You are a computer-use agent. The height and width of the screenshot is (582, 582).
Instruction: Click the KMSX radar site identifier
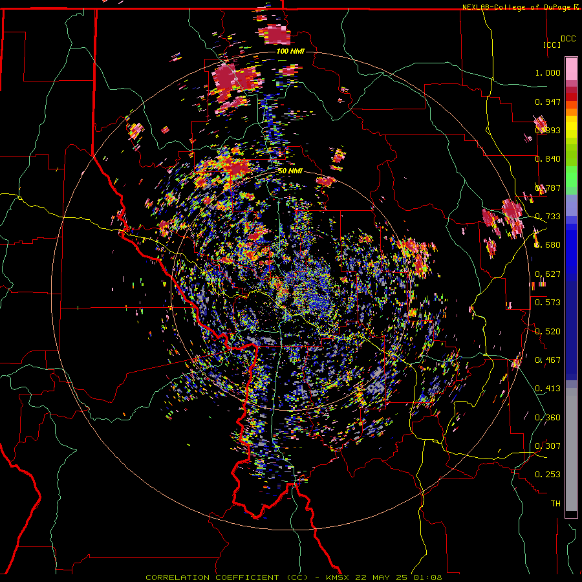[338, 577]
